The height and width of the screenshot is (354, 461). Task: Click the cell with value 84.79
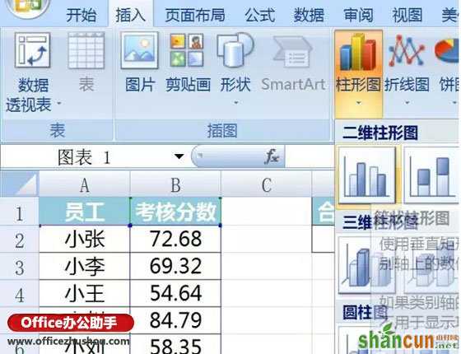click(x=175, y=320)
